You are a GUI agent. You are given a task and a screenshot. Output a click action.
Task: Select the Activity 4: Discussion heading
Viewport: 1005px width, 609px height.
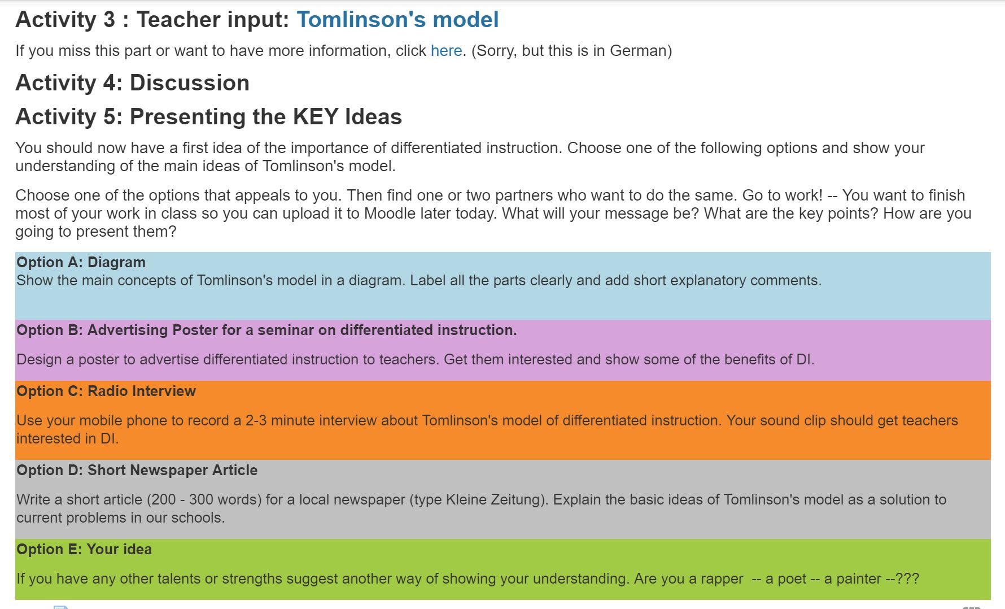[132, 83]
